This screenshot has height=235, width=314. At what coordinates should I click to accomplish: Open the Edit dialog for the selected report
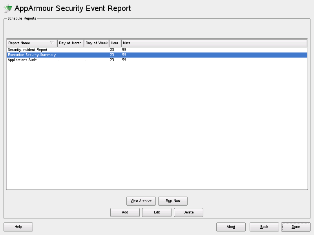(x=157, y=212)
